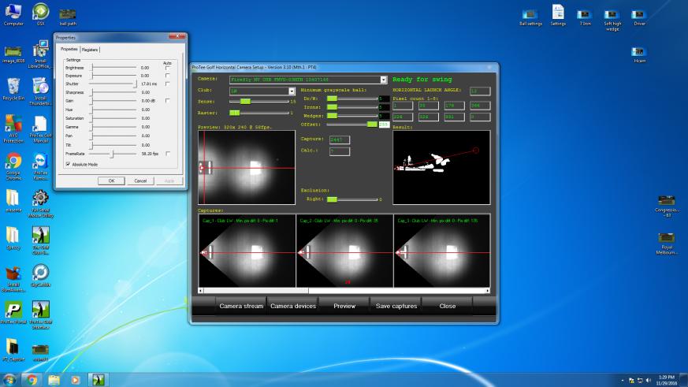Toggle the Auto checkbox for Shutter
The image size is (688, 387).
pyautogui.click(x=167, y=84)
